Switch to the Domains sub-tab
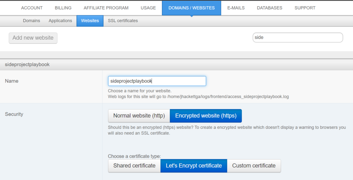 [x=31, y=21]
